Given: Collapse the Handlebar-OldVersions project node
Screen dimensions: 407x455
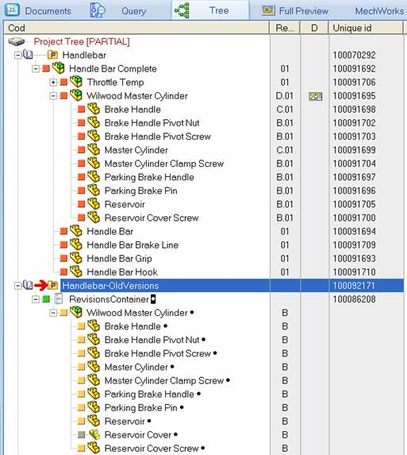Looking at the screenshot, I should 18,286.
